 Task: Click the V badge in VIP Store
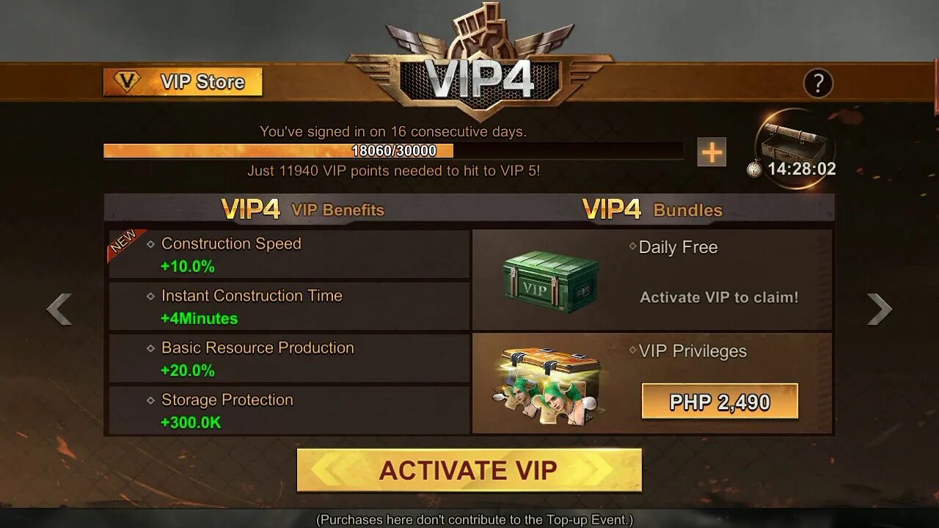128,81
